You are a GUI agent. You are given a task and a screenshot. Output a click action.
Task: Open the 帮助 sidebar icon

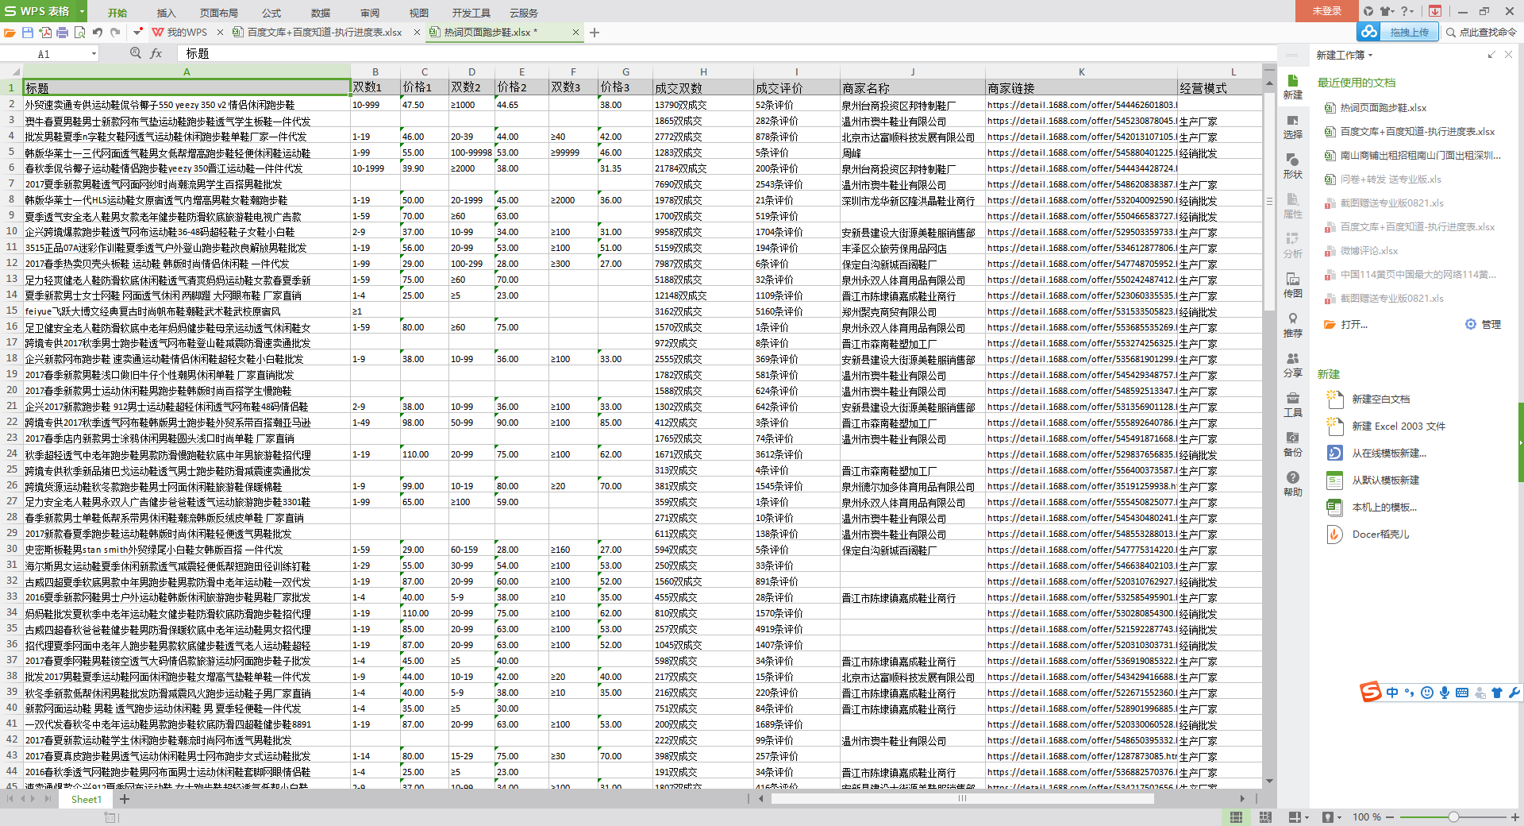pyautogui.click(x=1293, y=484)
